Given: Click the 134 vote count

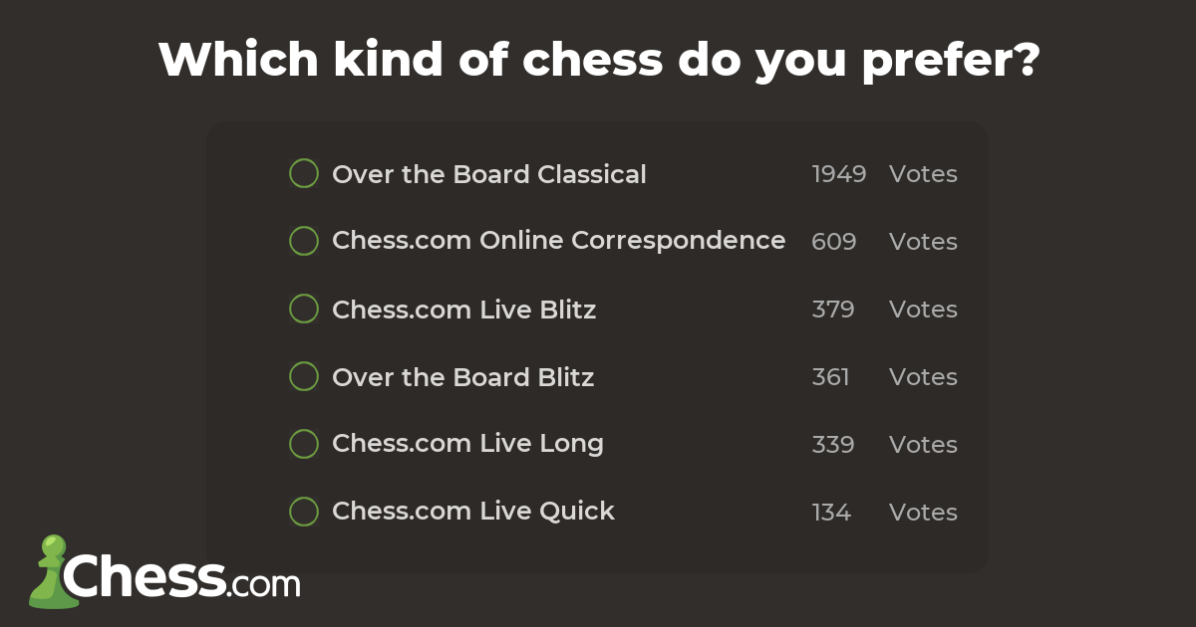Looking at the screenshot, I should (831, 513).
